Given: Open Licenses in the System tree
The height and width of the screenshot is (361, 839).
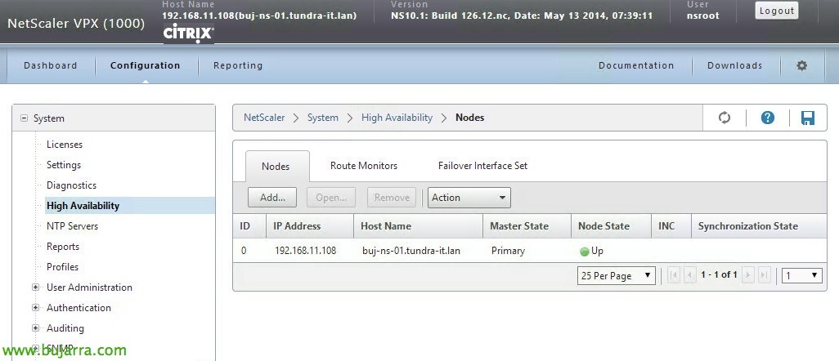Looking at the screenshot, I should point(65,145).
